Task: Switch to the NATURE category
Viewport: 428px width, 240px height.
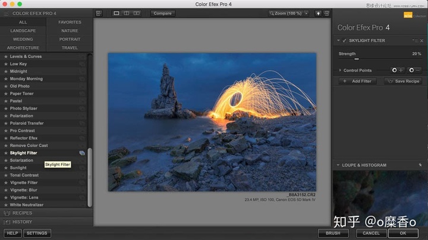Action: coord(70,31)
